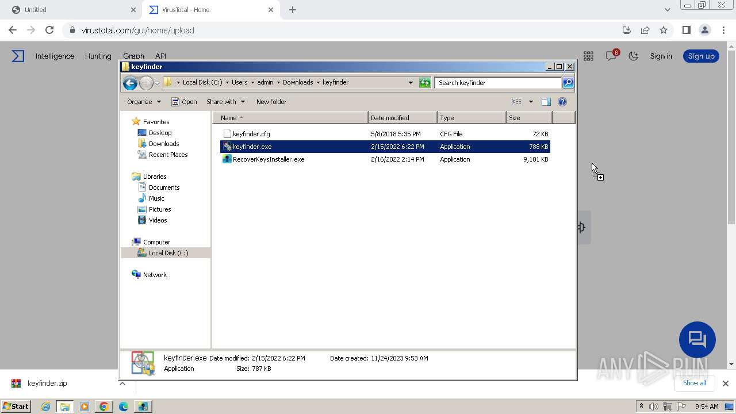Open Documents library
The height and width of the screenshot is (414, 736).
coord(164,187)
